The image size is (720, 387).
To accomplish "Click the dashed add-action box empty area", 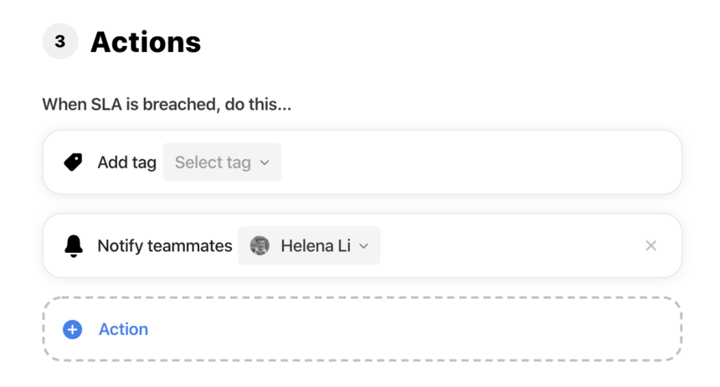I will pos(414,329).
